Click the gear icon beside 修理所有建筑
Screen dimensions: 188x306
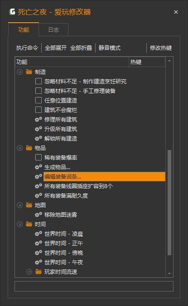click(x=39, y=119)
